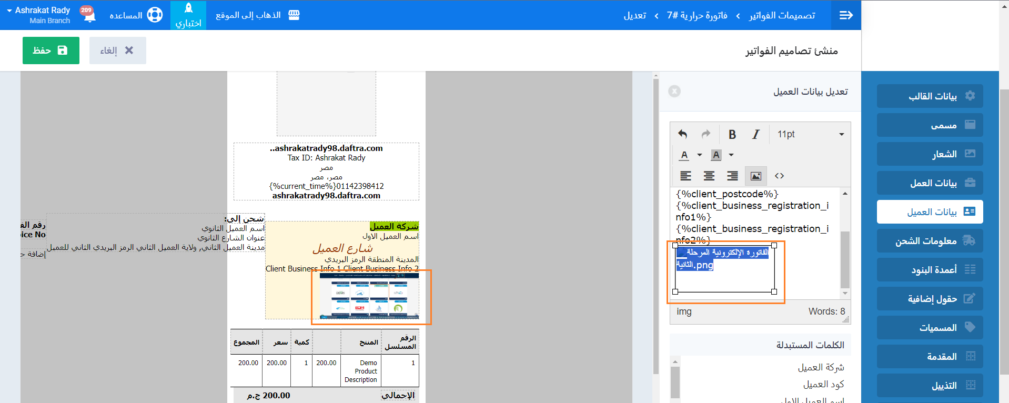Open the بيانات القالب sidebar section
The height and width of the screenshot is (403, 1009).
click(x=930, y=96)
